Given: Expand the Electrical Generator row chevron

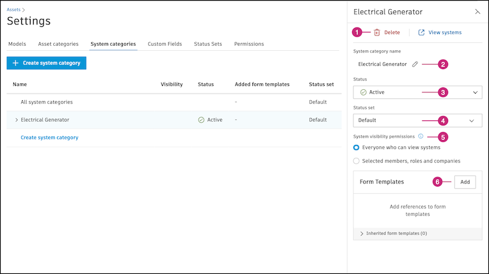Looking at the screenshot, I should (16, 120).
